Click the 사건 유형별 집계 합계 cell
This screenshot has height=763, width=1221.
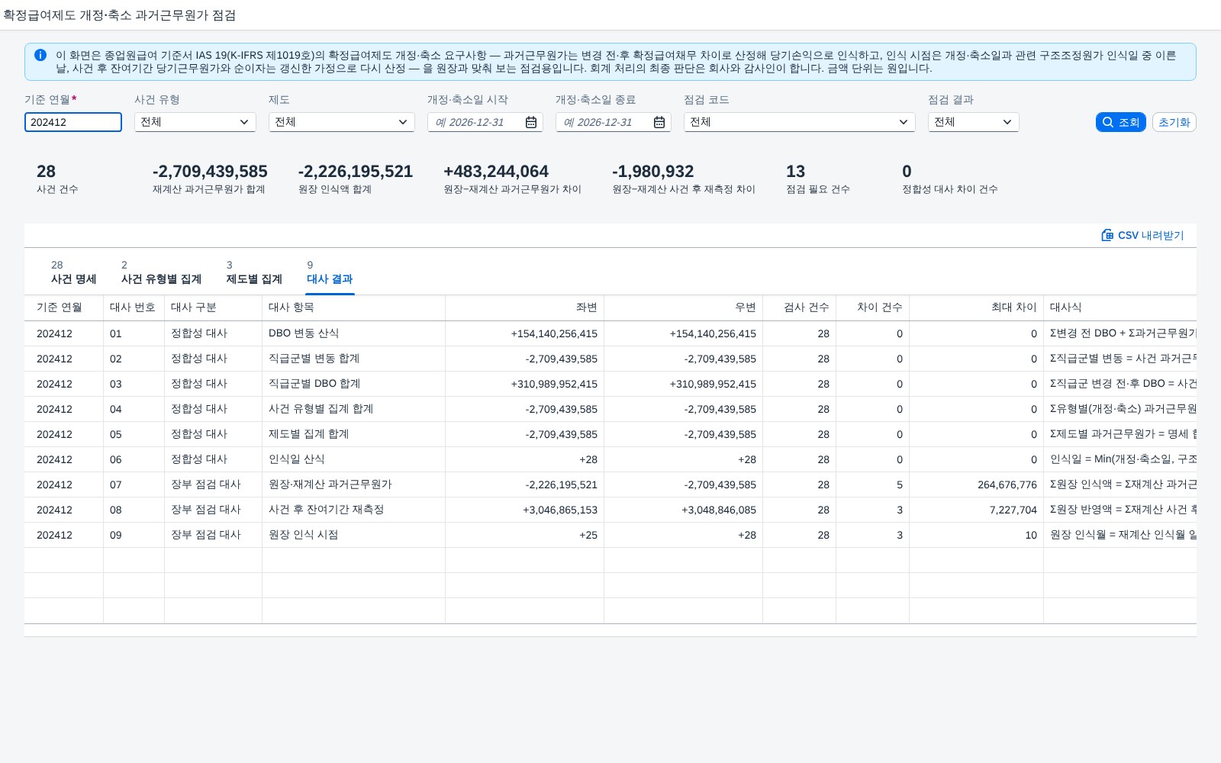point(353,409)
